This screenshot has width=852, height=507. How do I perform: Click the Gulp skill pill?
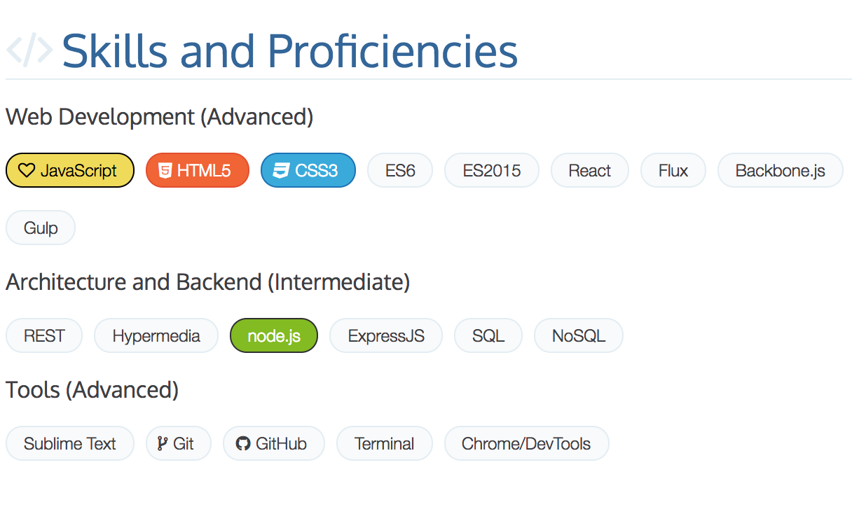pos(41,228)
